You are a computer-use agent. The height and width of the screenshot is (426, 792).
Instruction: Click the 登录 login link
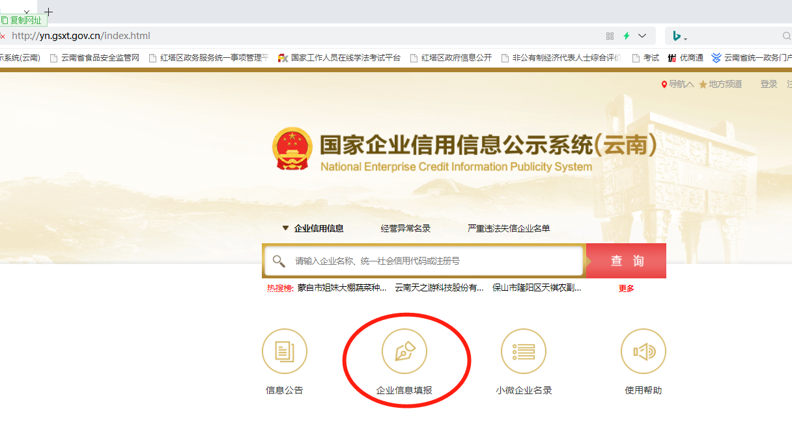[769, 84]
